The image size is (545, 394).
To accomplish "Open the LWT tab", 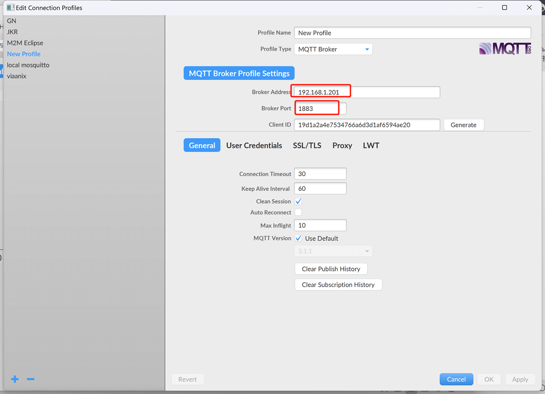I will pos(371,145).
